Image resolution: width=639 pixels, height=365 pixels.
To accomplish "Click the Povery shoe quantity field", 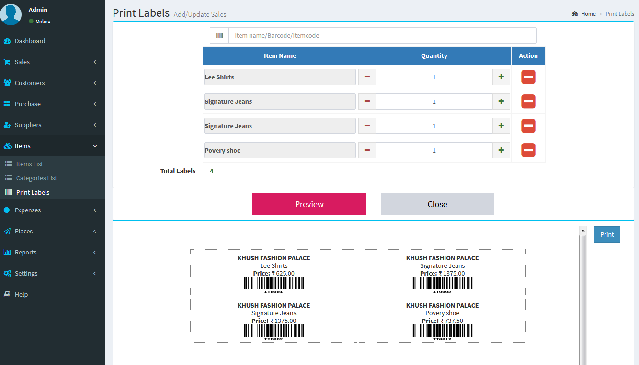I will click(x=434, y=150).
